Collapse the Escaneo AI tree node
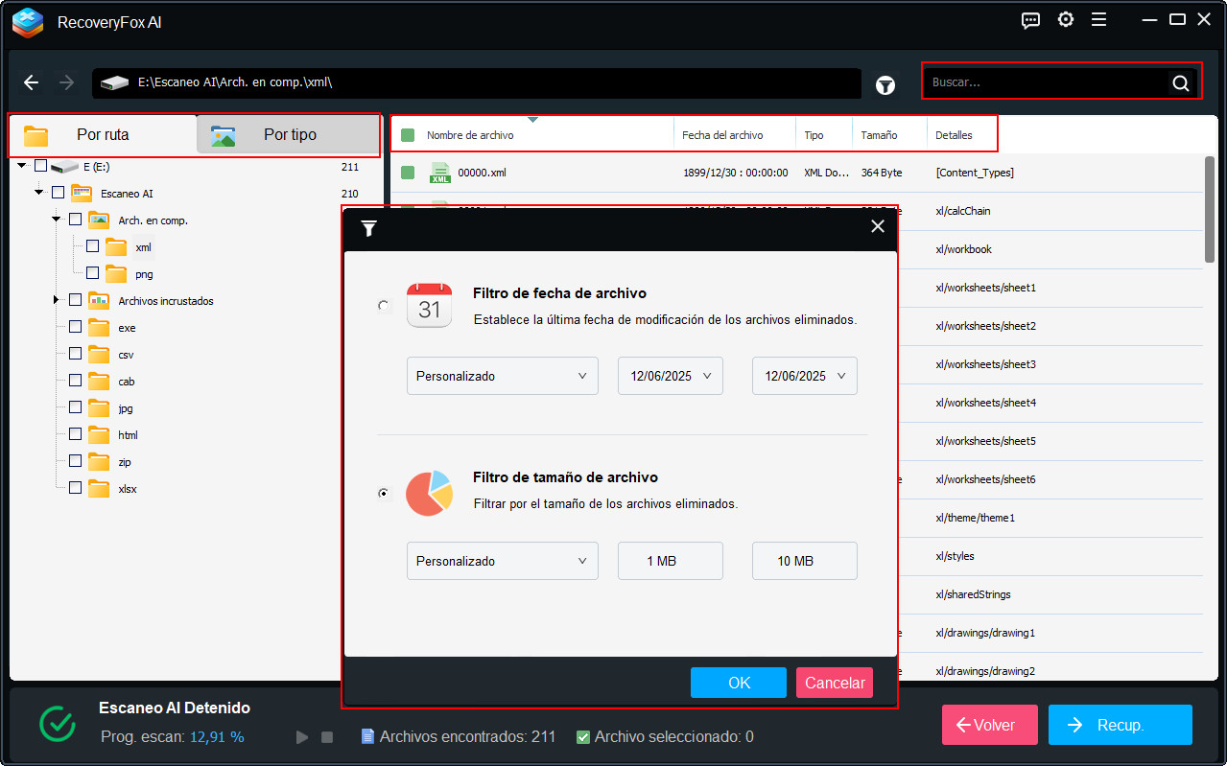 click(38, 192)
